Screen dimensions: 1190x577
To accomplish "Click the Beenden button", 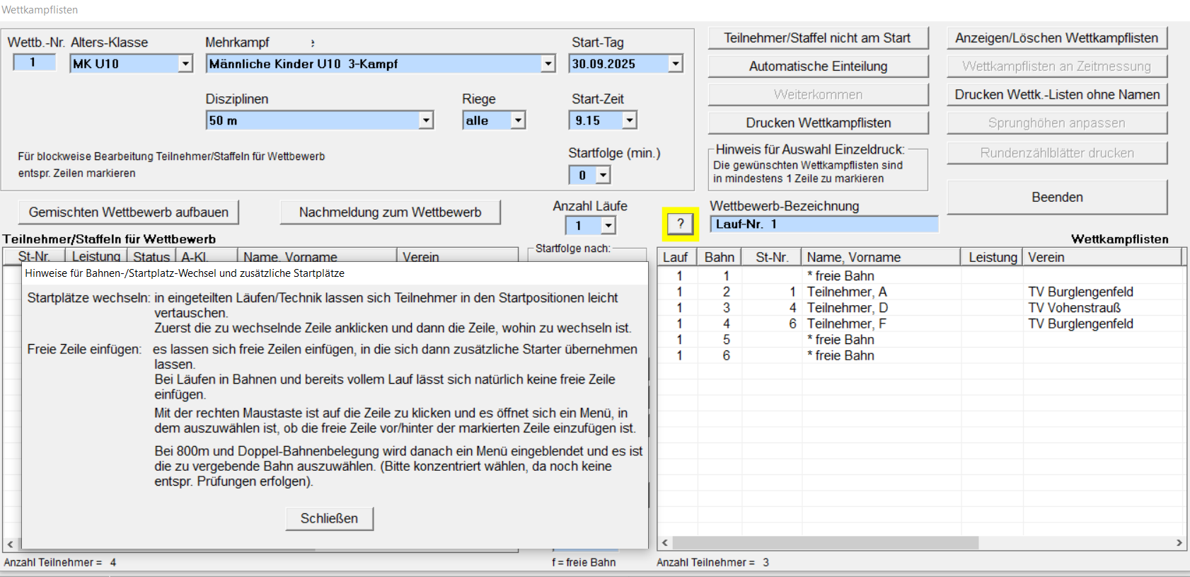I will click(1057, 198).
